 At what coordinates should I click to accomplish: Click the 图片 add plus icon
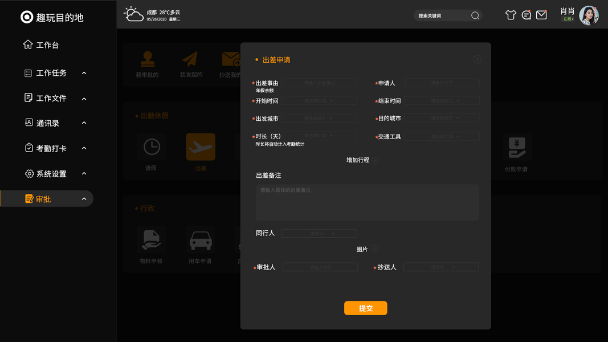pyautogui.click(x=374, y=249)
